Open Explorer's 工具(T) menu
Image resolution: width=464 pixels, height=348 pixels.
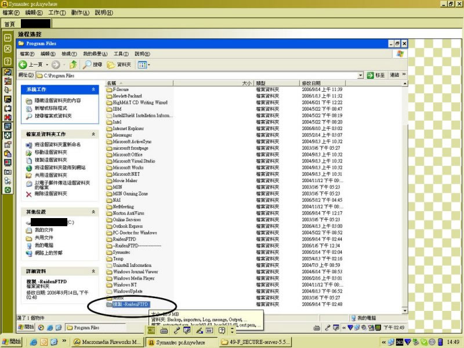point(121,54)
